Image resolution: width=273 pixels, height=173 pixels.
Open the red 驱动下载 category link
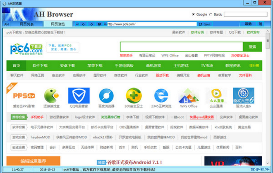162,75
